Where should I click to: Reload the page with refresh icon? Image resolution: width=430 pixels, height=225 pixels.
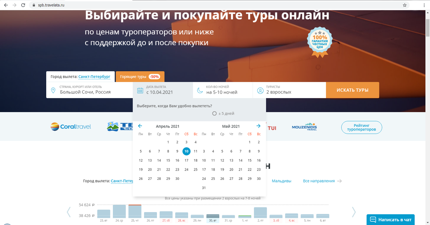click(23, 5)
